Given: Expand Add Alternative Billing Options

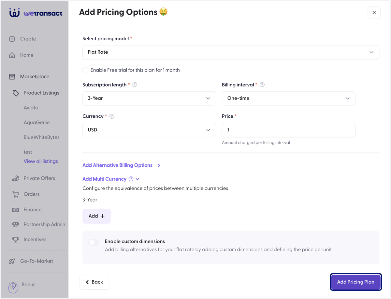Looking at the screenshot, I should pos(122,165).
